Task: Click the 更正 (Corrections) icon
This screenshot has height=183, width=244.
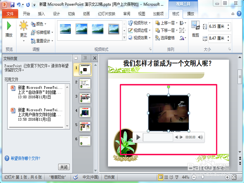Action: click(23, 29)
